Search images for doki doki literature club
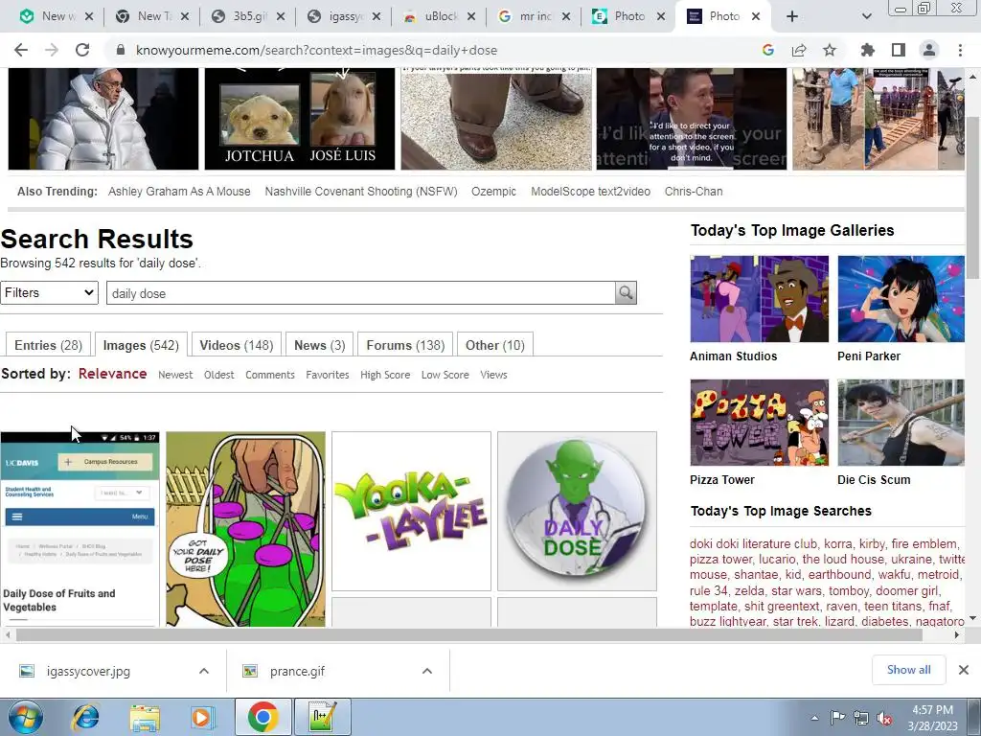The width and height of the screenshot is (981, 736). (753, 544)
